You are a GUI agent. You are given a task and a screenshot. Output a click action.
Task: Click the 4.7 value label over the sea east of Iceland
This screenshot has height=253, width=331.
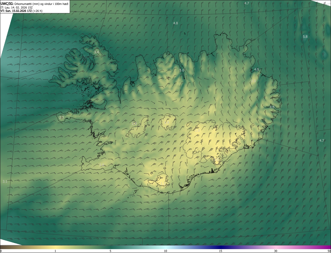[x=321, y=141]
